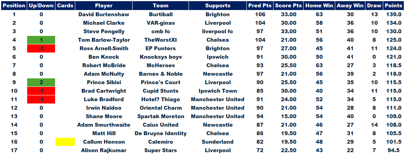Select the De Bruyne Identity team cell
This screenshot has width=405, height=156.
point(160,133)
